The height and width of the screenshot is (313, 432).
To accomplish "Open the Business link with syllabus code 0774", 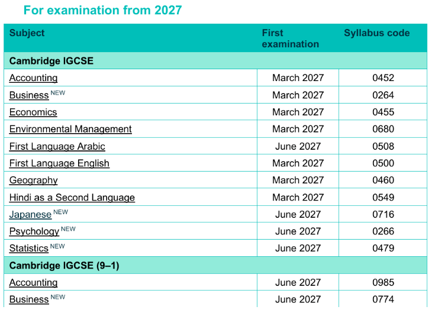I will [29, 299].
